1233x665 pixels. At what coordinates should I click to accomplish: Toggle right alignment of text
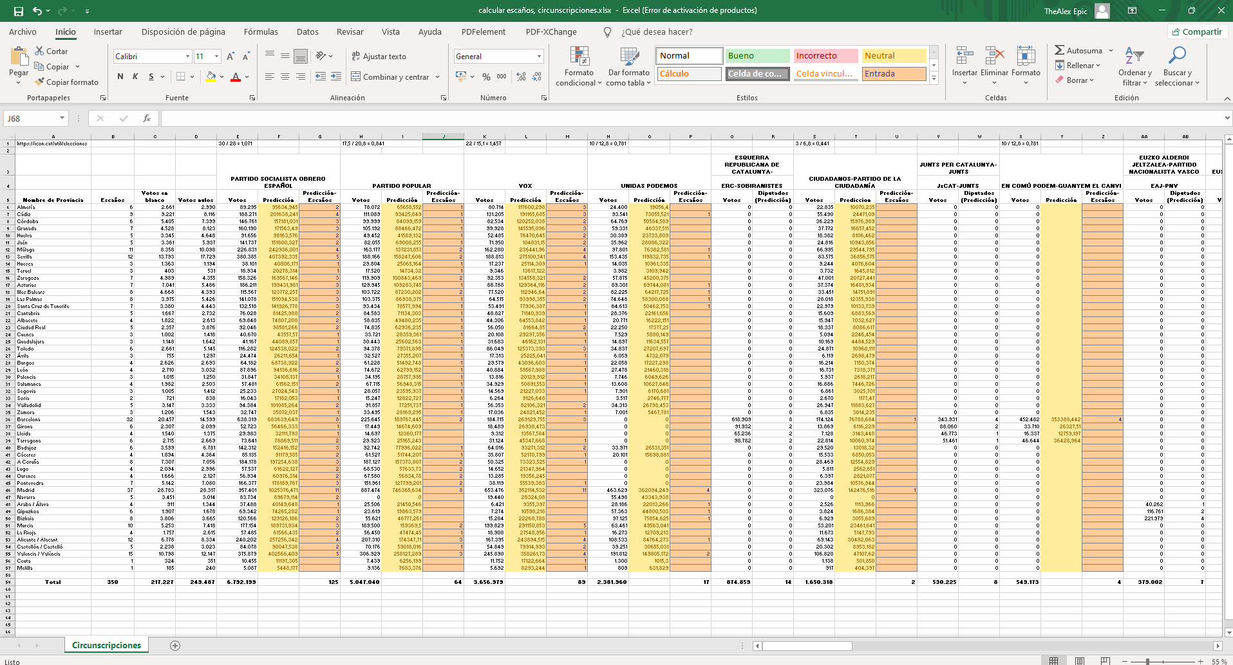pyautogui.click(x=301, y=77)
